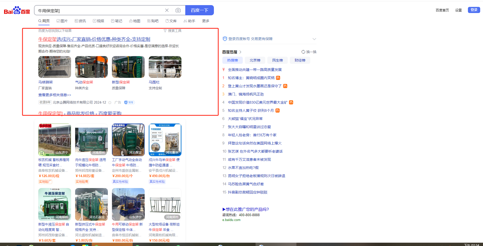Click the 气动保定架 product thumbnail
483x246 pixels.
[x=91, y=67]
